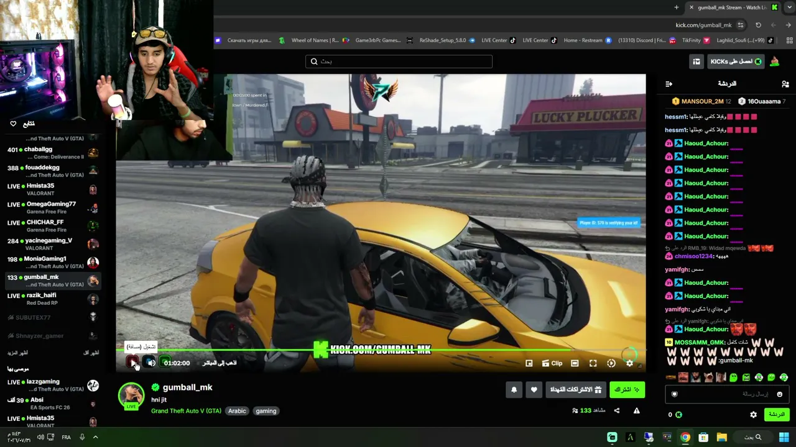Open the MoniaGaming1 channel in sidebar
Screen dimensions: 796x447
coord(53,262)
